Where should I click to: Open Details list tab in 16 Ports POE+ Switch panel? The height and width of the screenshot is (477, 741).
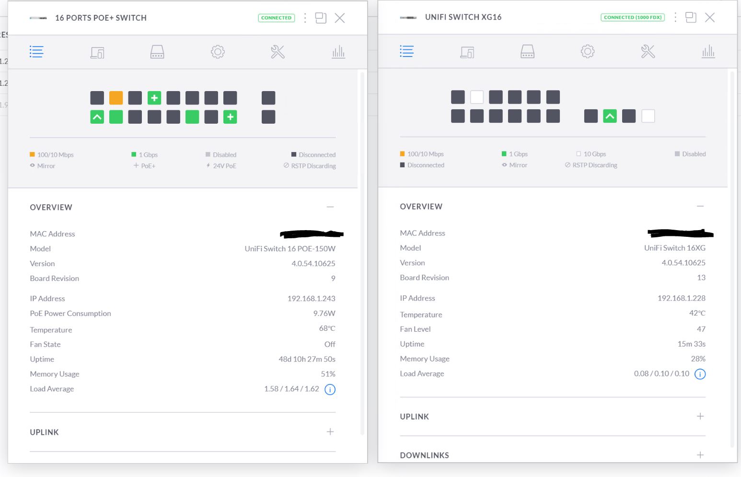tap(36, 52)
